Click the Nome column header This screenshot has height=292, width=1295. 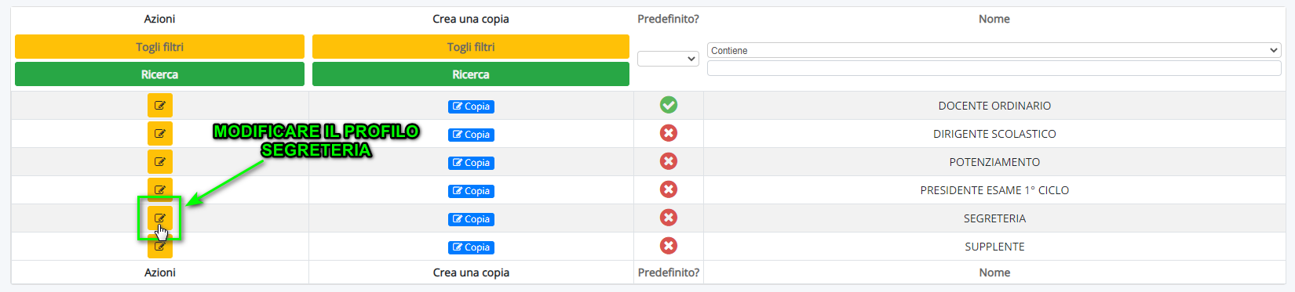point(994,19)
